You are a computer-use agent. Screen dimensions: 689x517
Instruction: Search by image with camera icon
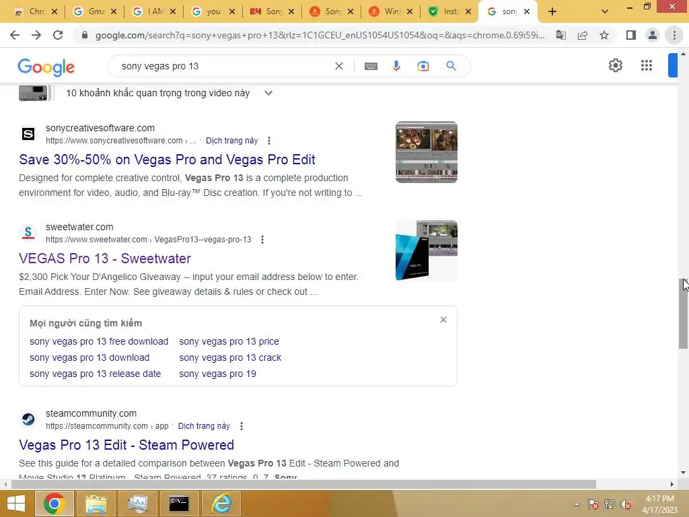pos(423,66)
